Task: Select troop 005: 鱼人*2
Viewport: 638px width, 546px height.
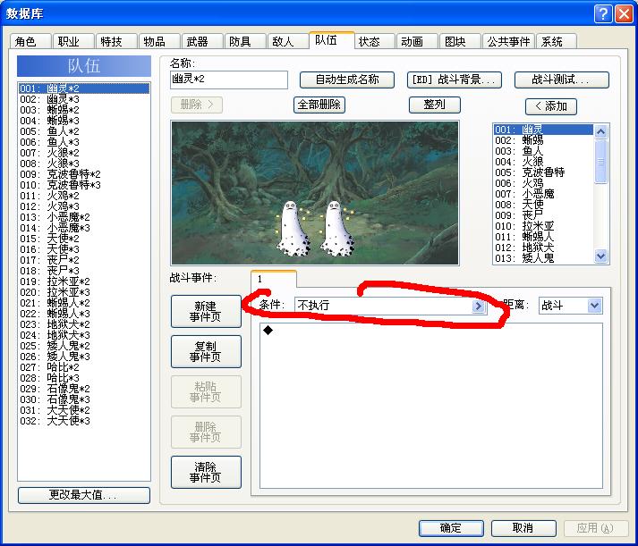Action: [84, 131]
